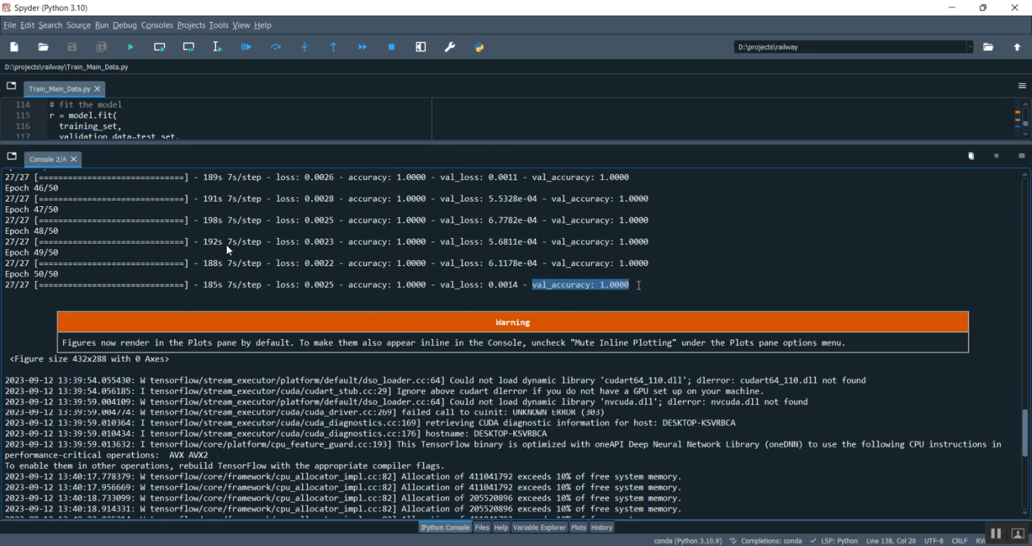Click Run current cell icon

point(160,47)
